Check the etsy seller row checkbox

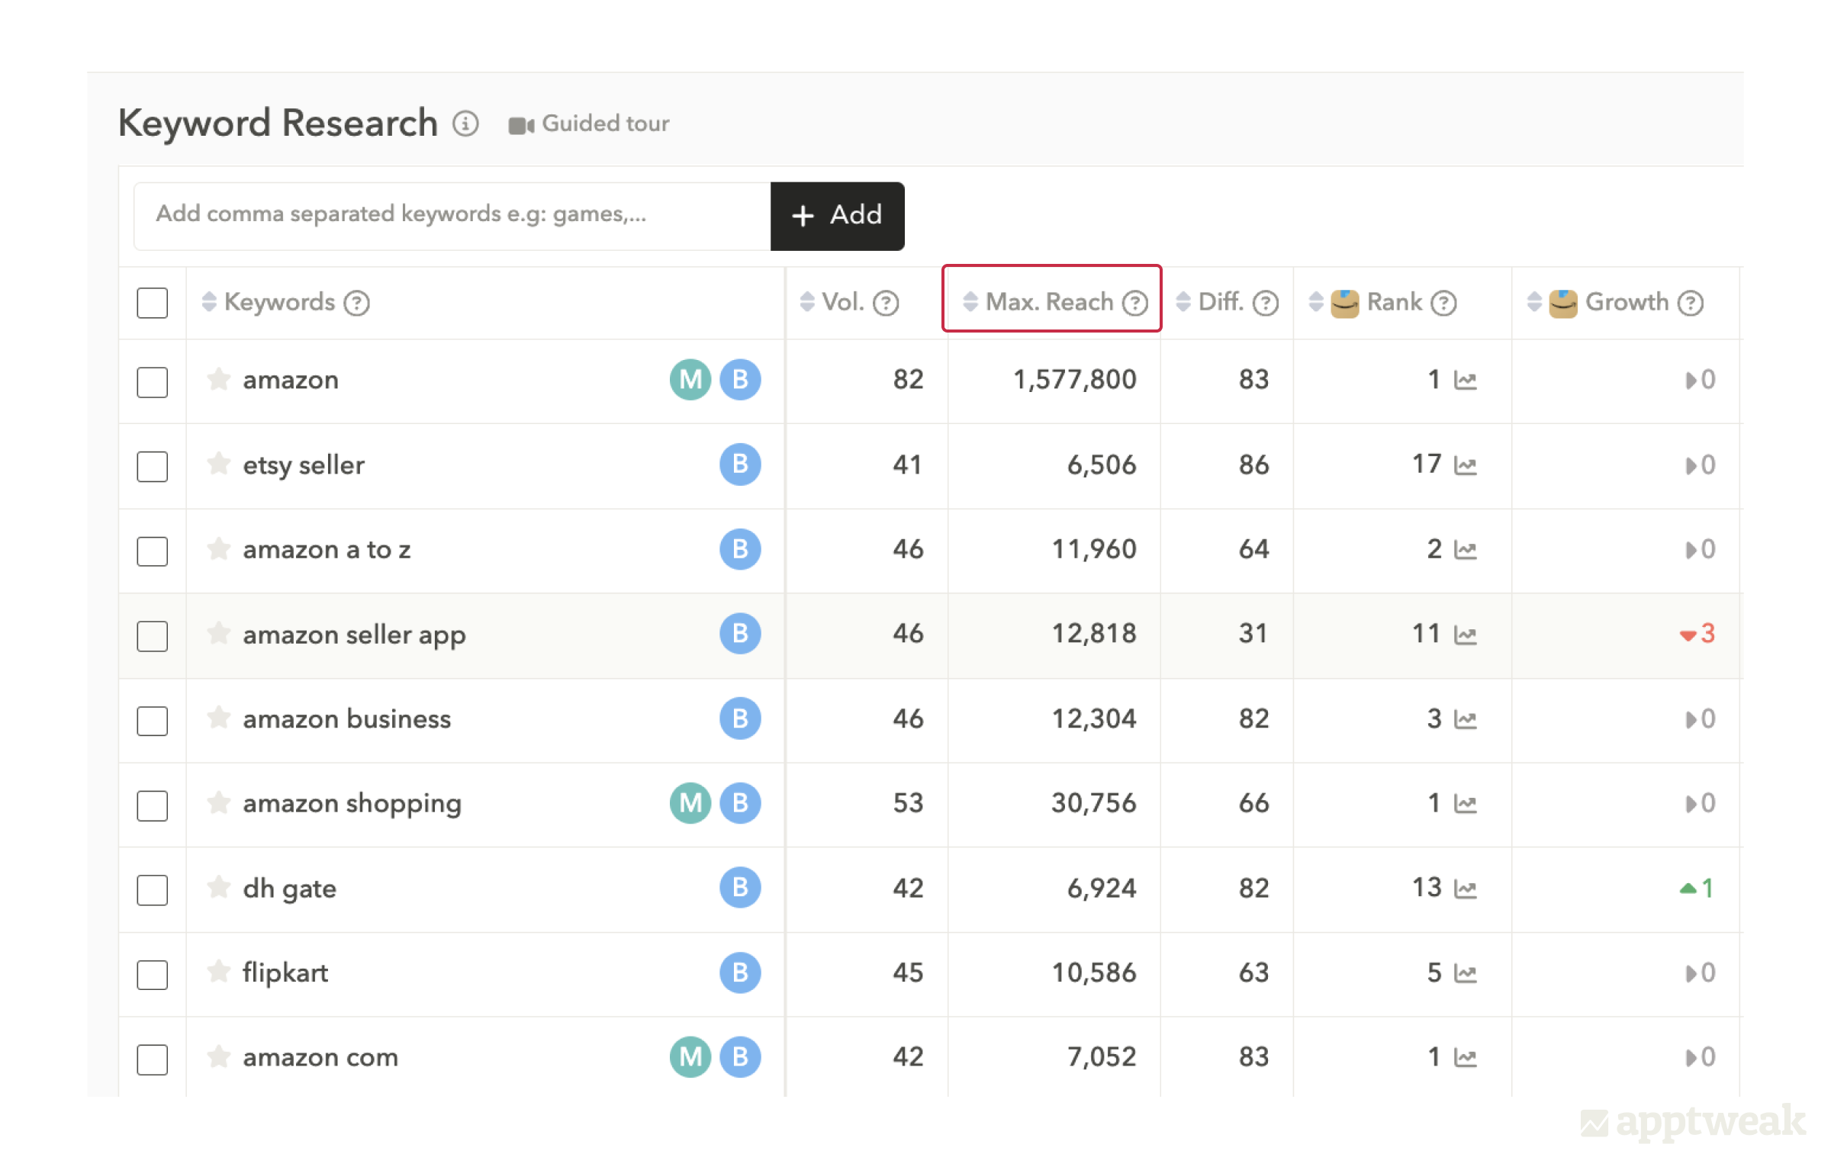[153, 467]
